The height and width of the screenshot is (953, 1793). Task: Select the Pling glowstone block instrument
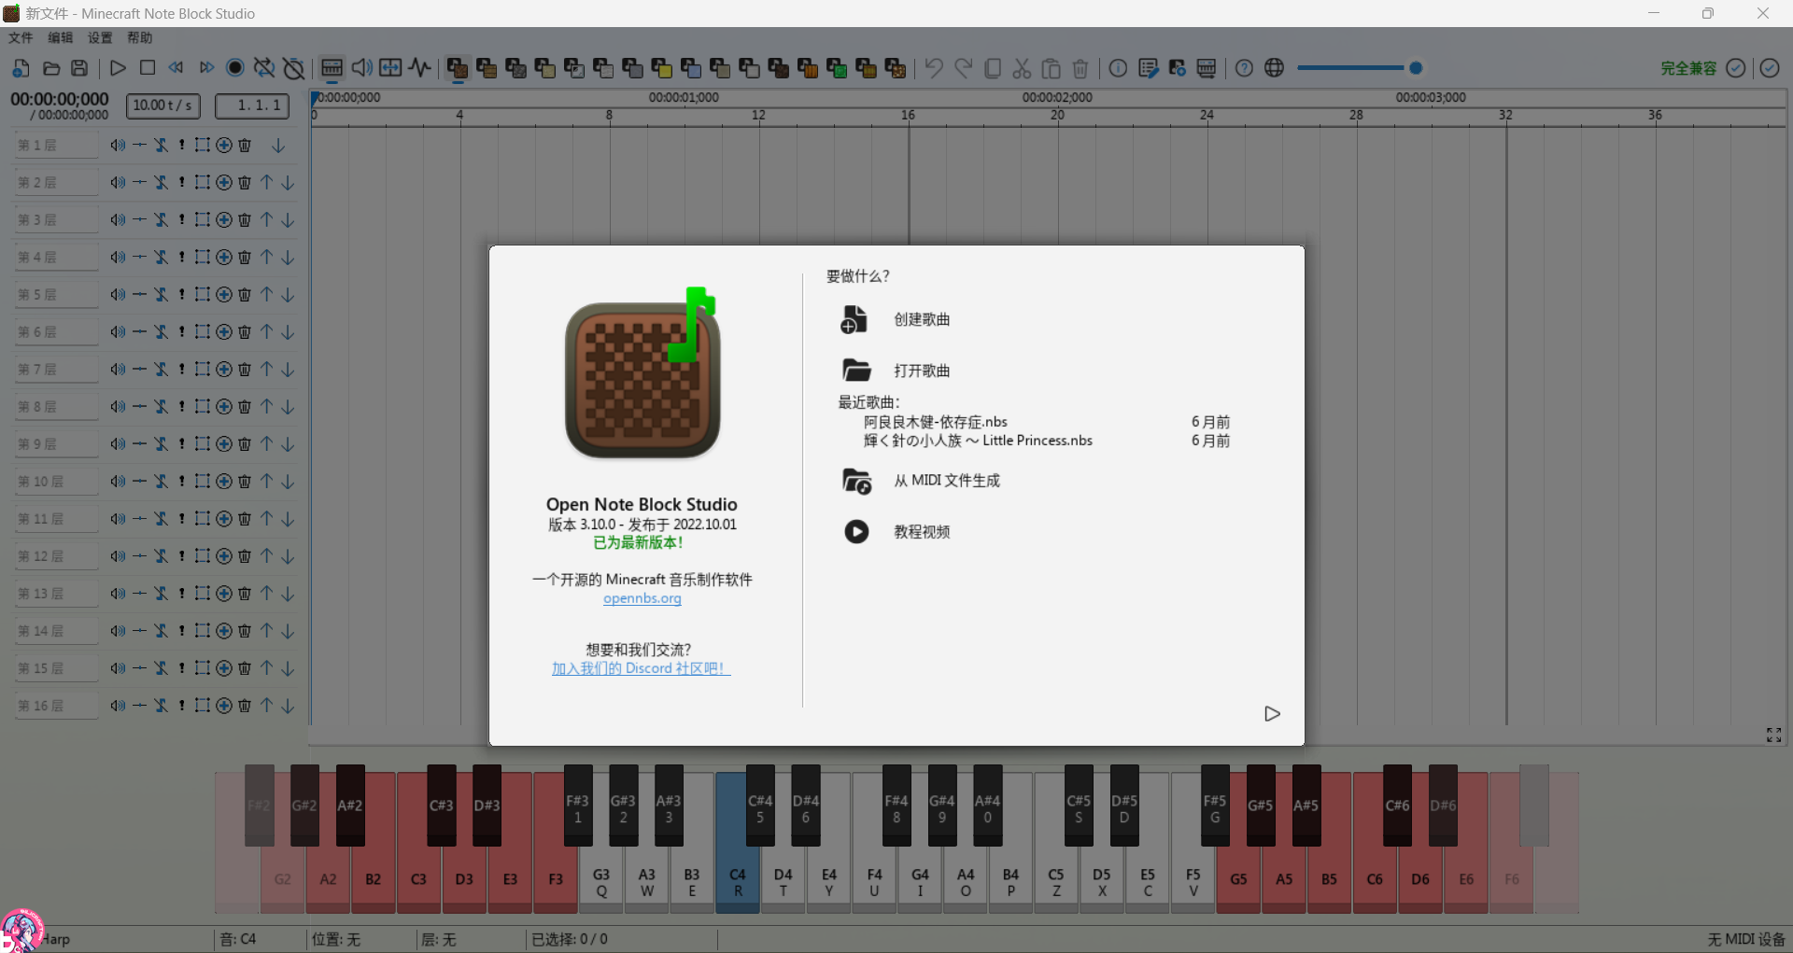pos(896,68)
